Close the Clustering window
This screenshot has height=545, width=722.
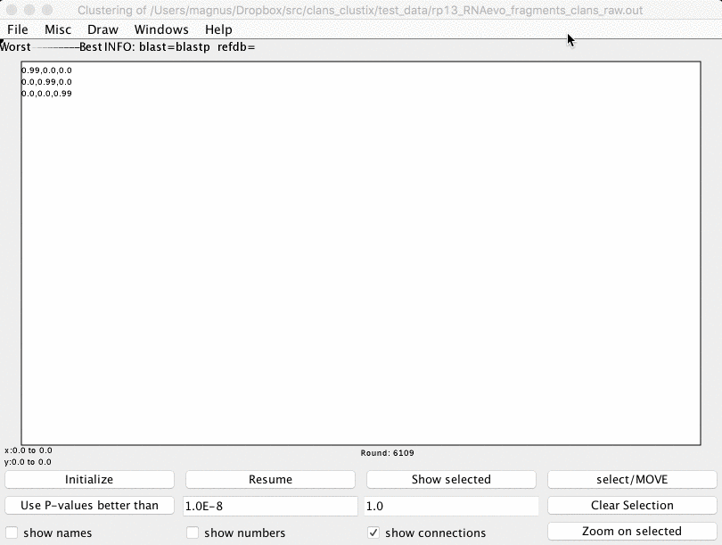click(x=12, y=11)
